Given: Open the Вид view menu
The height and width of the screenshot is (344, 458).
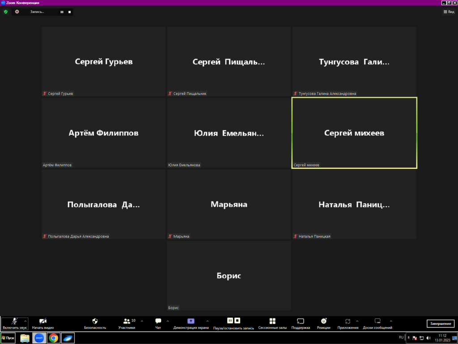Looking at the screenshot, I should pyautogui.click(x=448, y=12).
